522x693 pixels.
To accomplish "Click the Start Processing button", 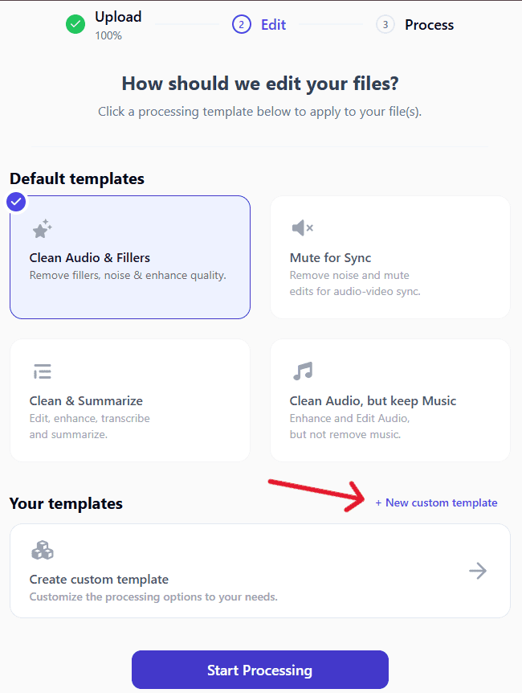I will click(260, 670).
